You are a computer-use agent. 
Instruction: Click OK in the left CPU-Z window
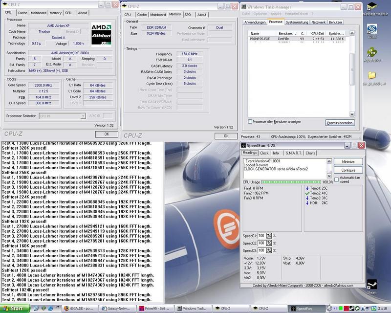107,134
